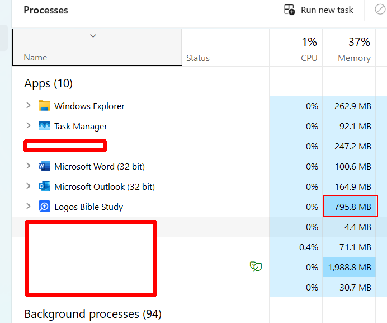Expand the Task Manager process group
This screenshot has height=323, width=387.
[x=29, y=125]
